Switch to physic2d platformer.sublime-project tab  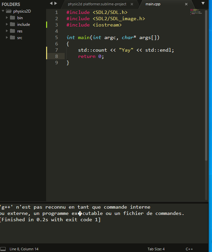click(x=97, y=4)
